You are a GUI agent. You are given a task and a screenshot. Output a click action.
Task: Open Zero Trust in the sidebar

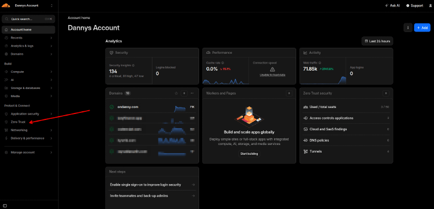point(28,122)
